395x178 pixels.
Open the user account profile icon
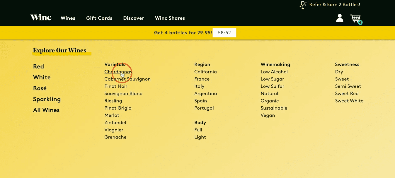click(340, 18)
